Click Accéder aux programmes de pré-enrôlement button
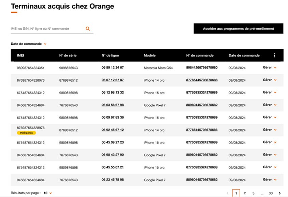Viewport: 288px width, 197px height. (238, 29)
